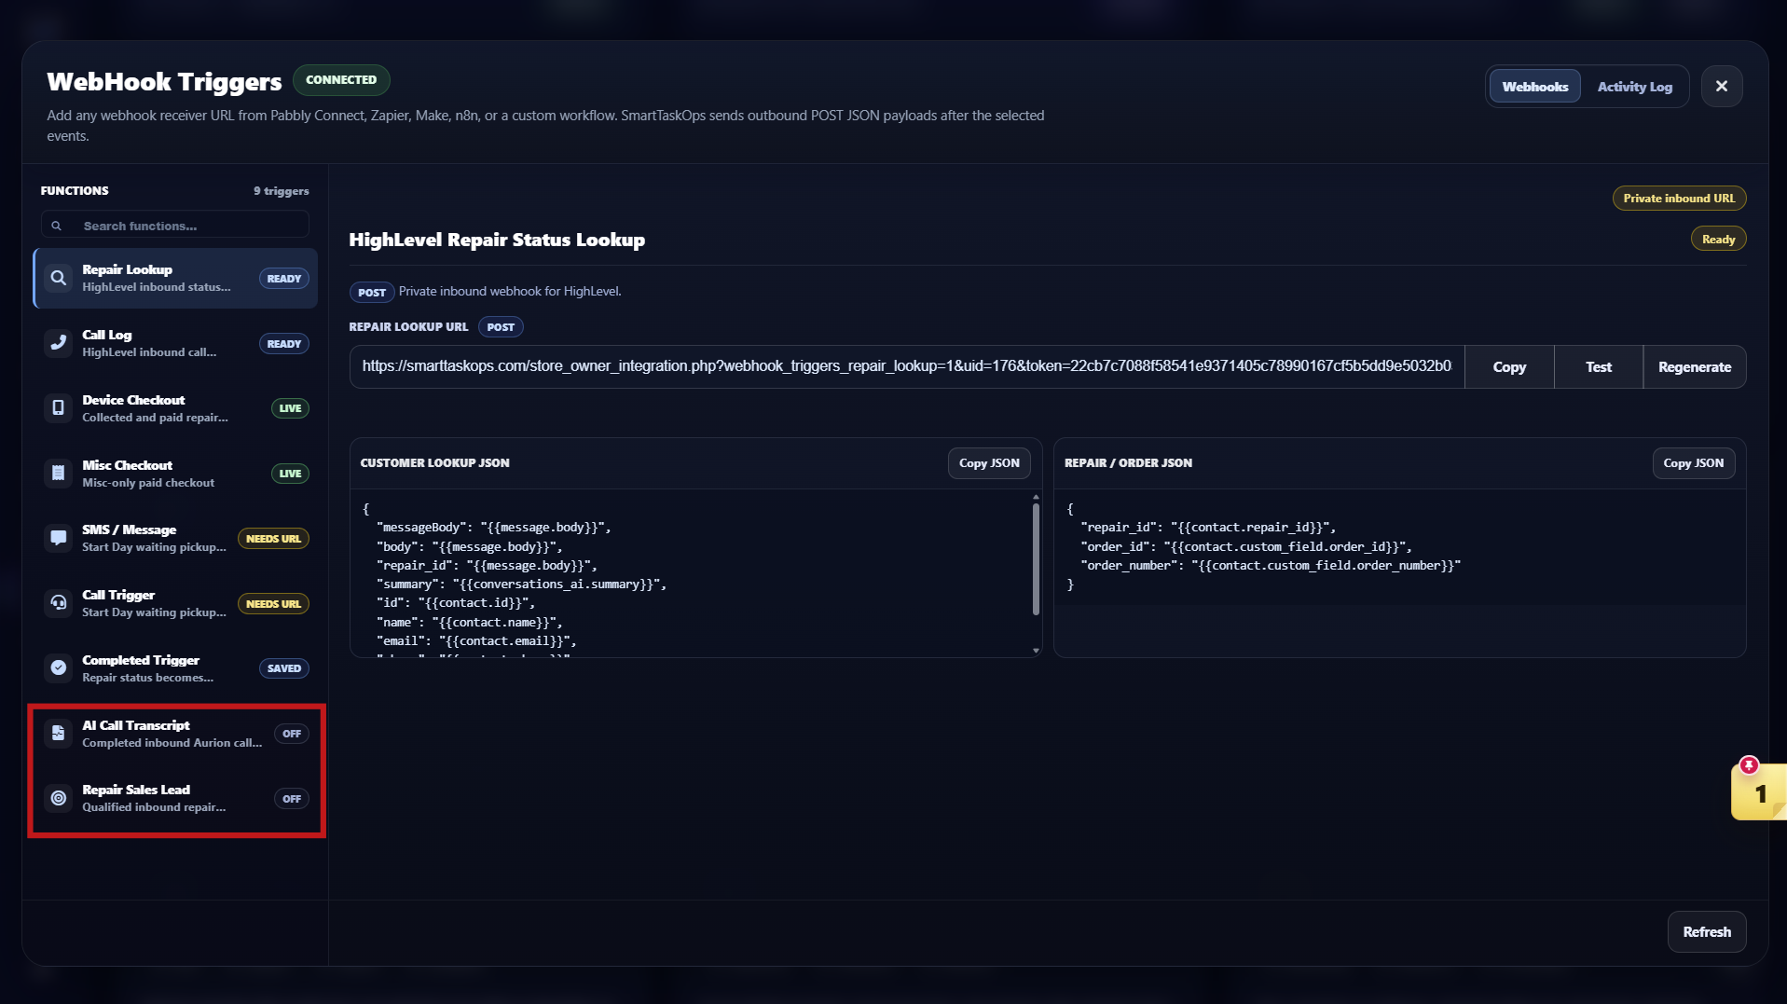
Task: Click the Completed Trigger checkmark icon
Action: tap(58, 668)
